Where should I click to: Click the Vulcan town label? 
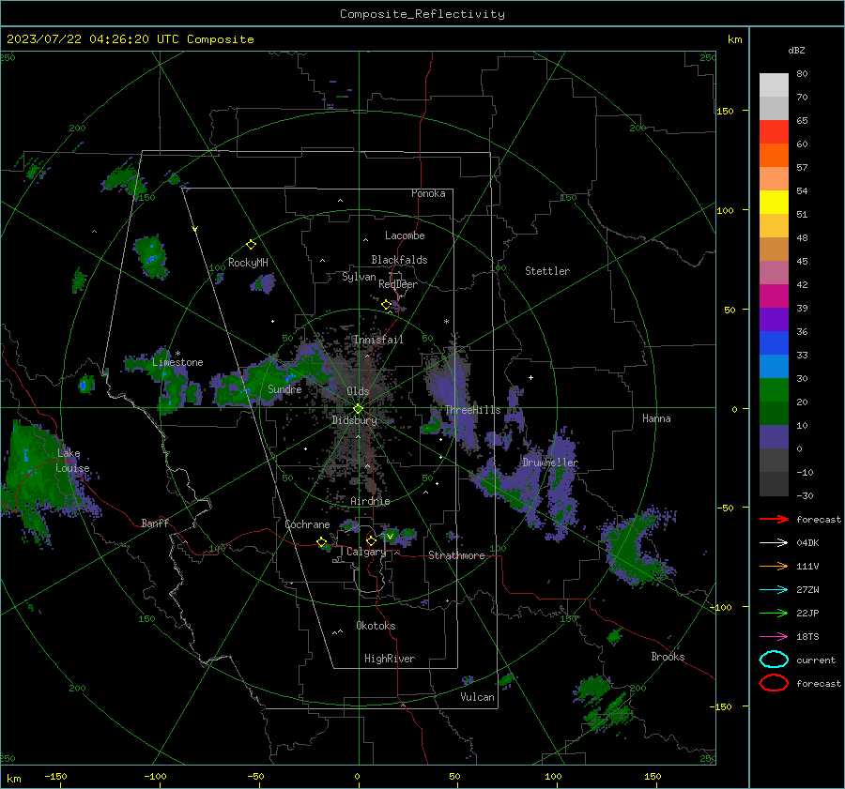pyautogui.click(x=477, y=697)
